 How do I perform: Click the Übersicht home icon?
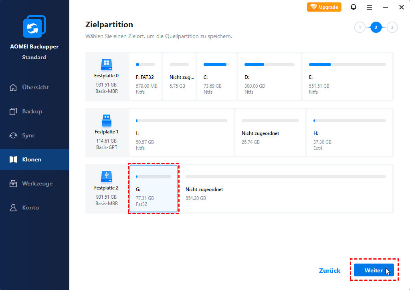click(13, 88)
